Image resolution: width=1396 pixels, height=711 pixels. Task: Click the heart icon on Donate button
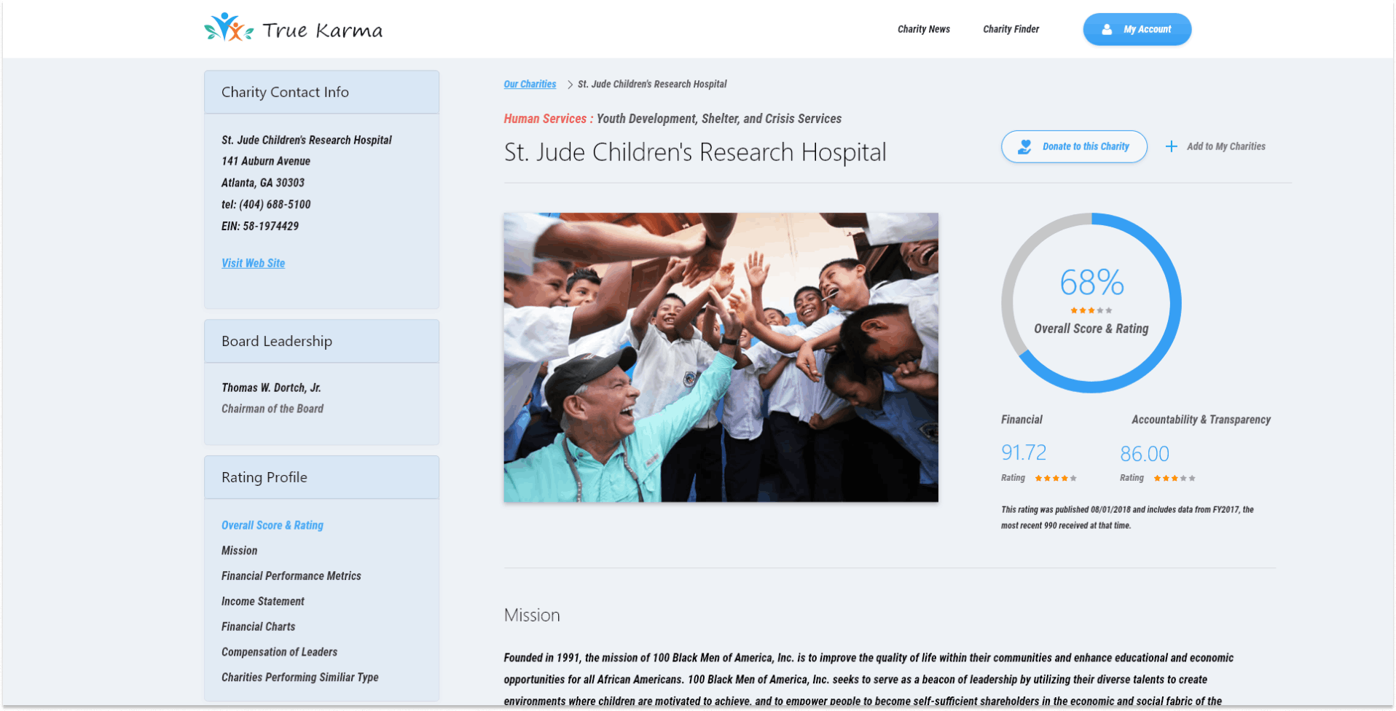click(x=1024, y=146)
